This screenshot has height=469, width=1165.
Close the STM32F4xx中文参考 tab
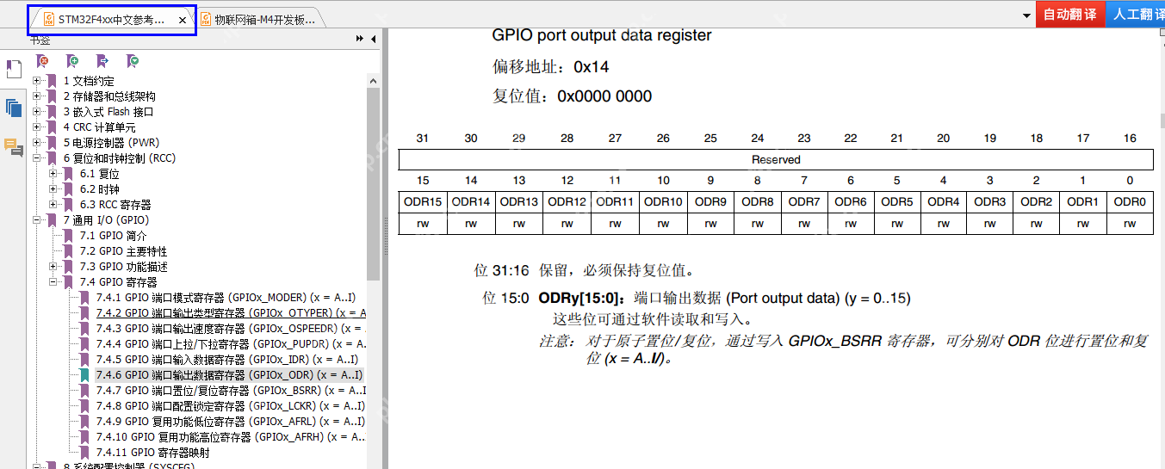coord(182,20)
